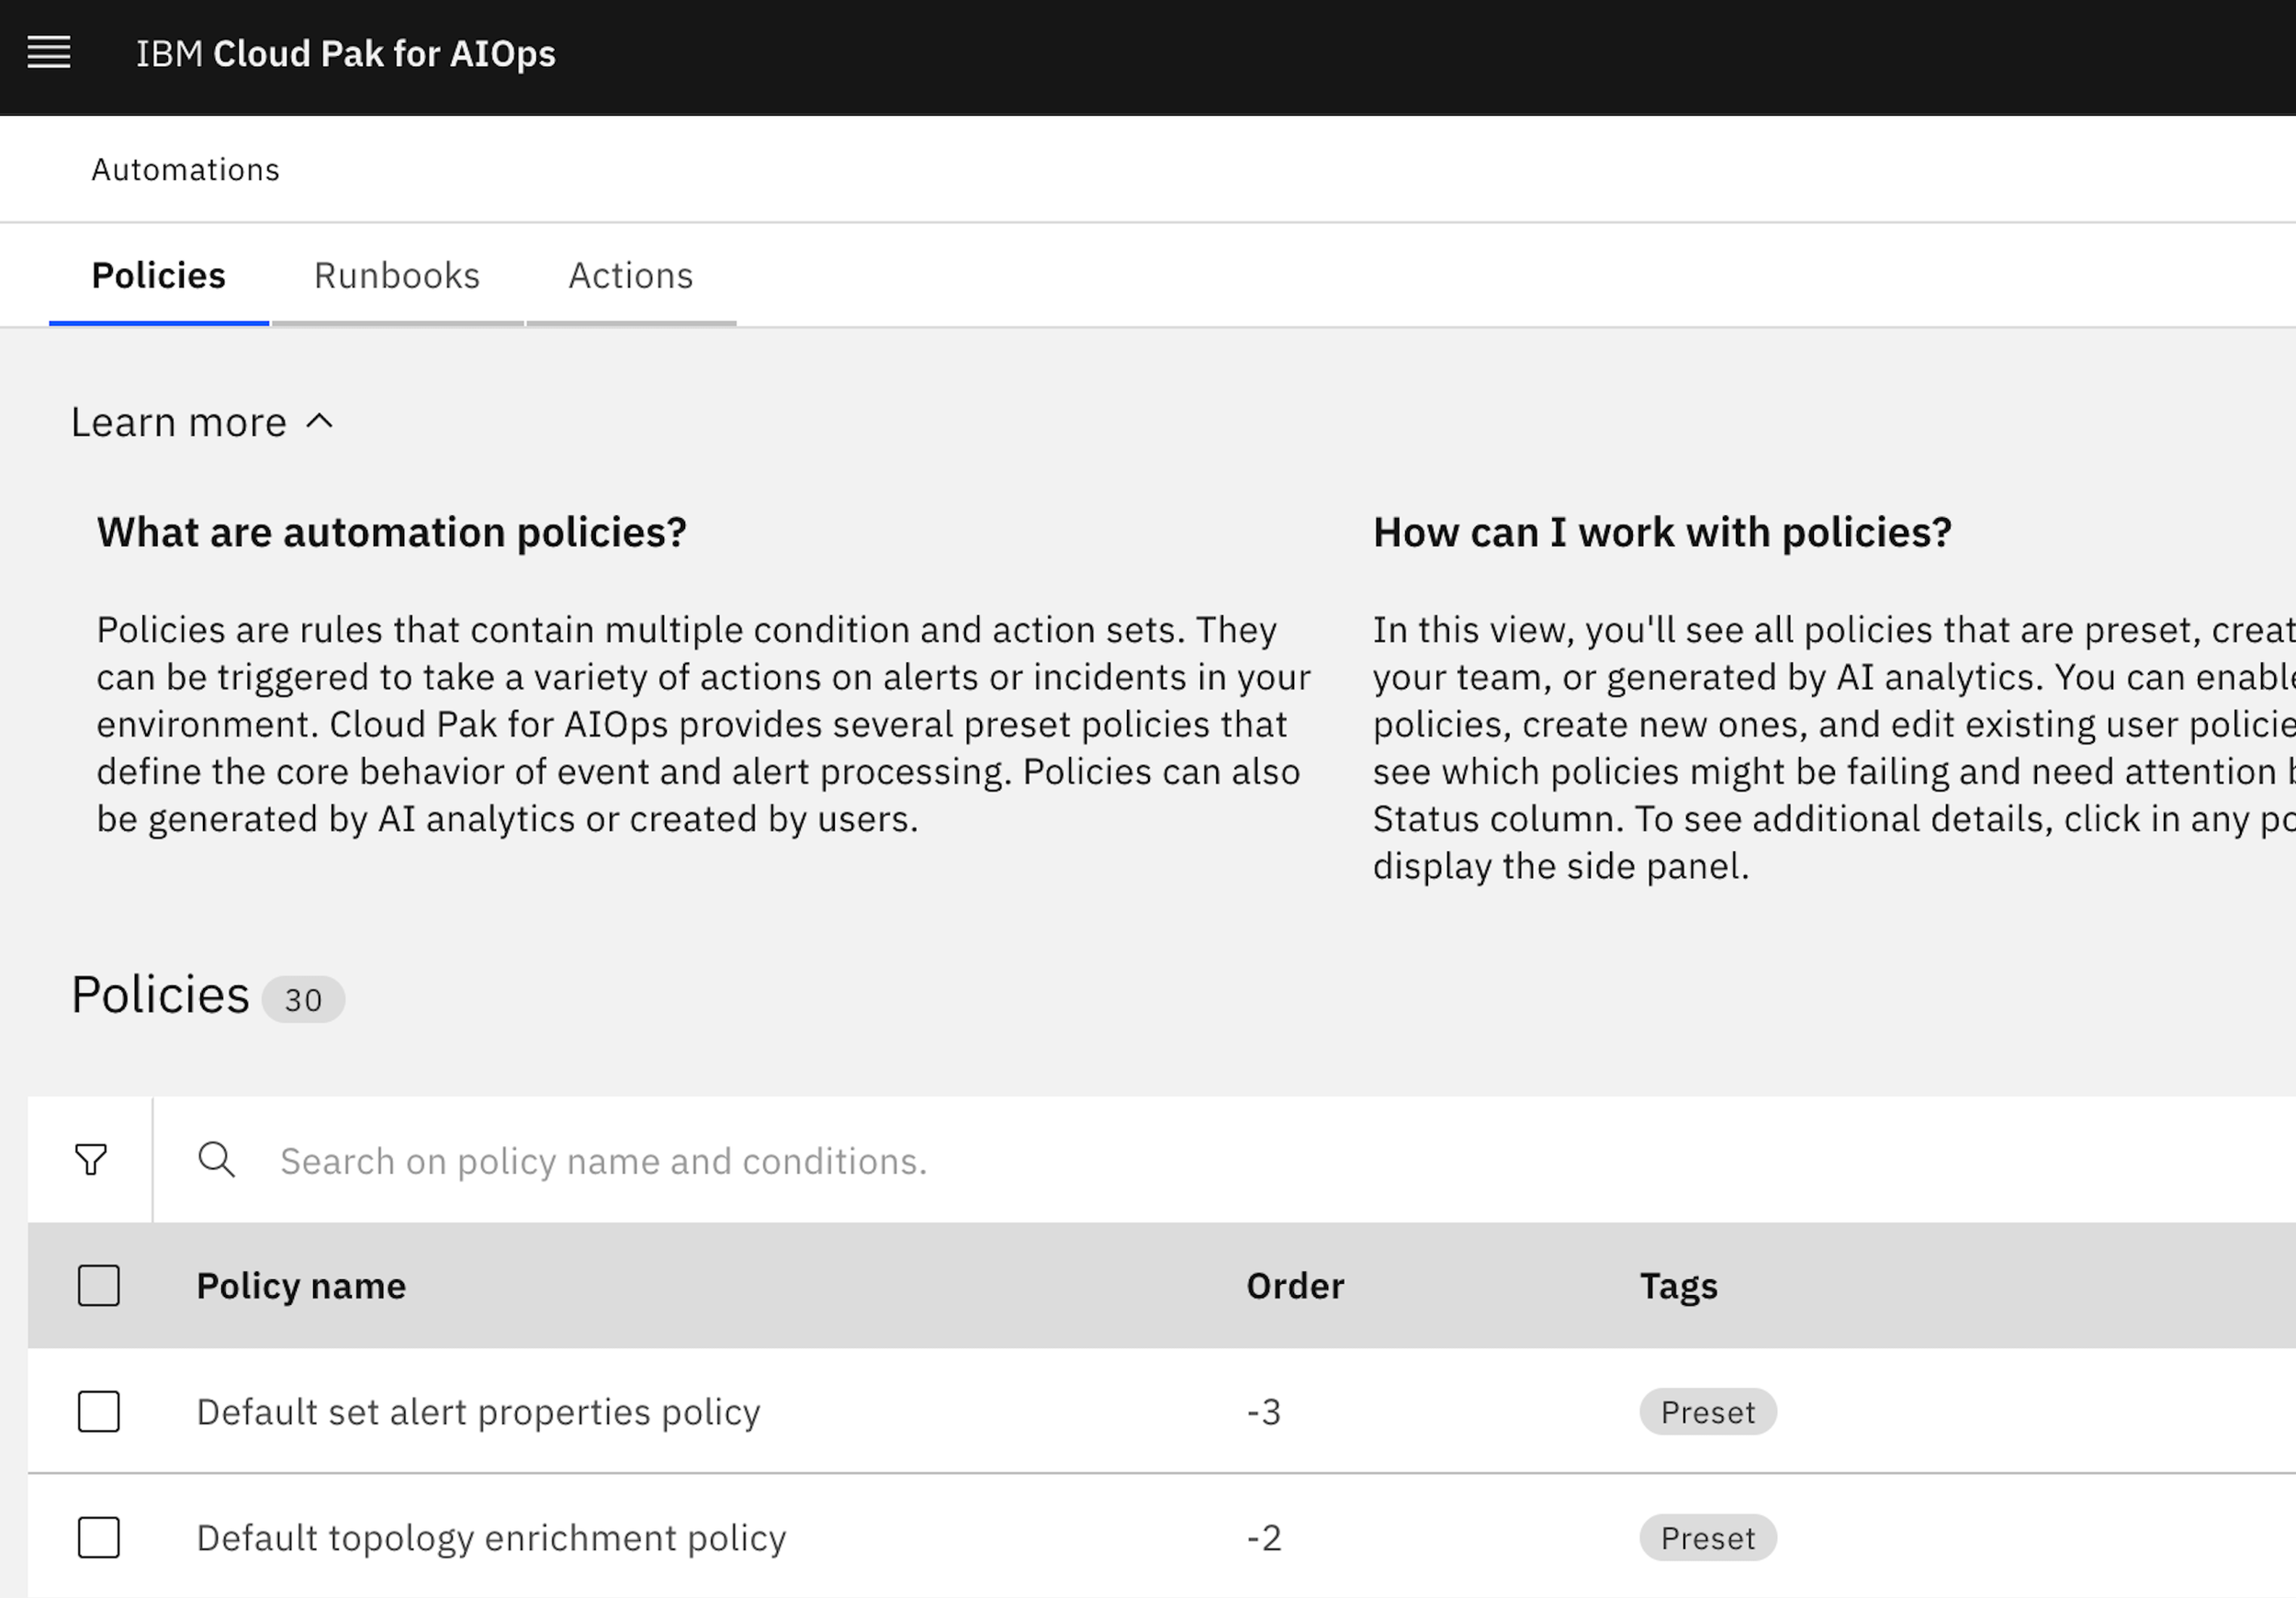2296x1598 pixels.
Task: Click Preset tag on topology enrichment policy
Action: pyautogui.click(x=1707, y=1538)
